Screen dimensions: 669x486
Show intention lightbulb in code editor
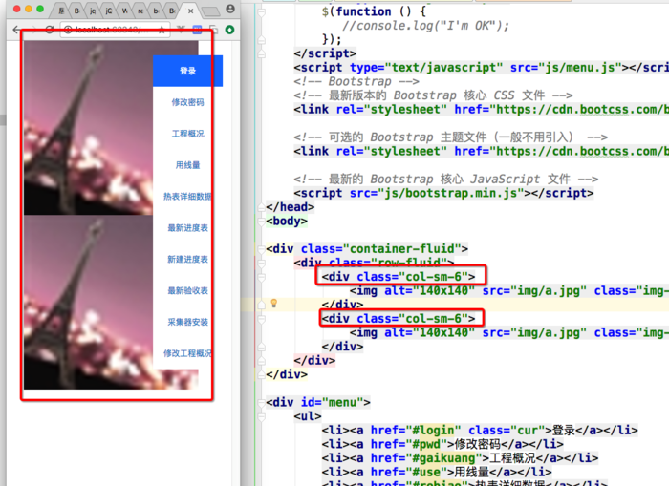point(274,303)
